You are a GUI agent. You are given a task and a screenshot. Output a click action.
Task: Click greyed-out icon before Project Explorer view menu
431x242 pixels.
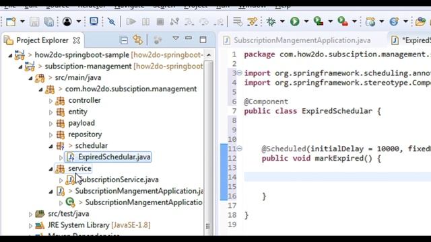[x=158, y=40]
